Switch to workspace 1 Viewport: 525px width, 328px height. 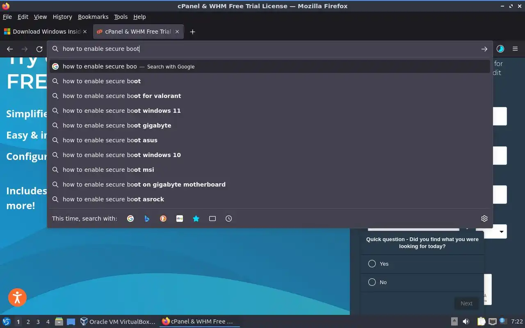click(x=18, y=322)
